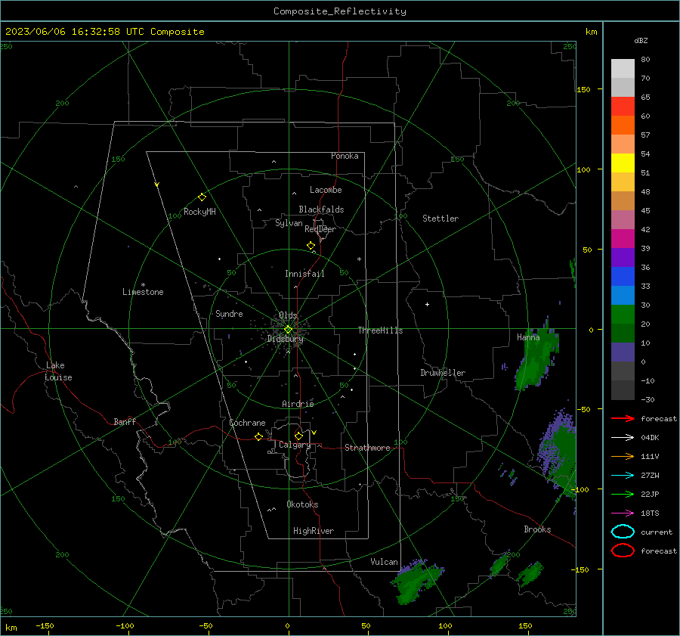Screen dimensions: 680x636
Task: Pick the yellow swatch between 54 and 51 dBZ
Action: 623,163
